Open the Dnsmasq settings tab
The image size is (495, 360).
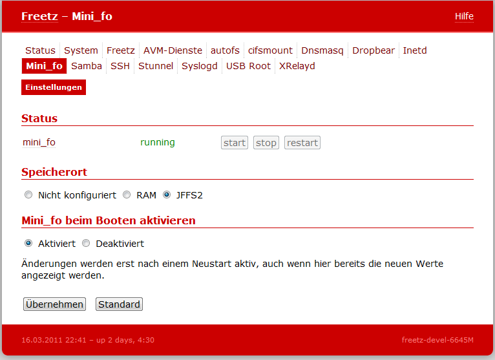coord(322,50)
